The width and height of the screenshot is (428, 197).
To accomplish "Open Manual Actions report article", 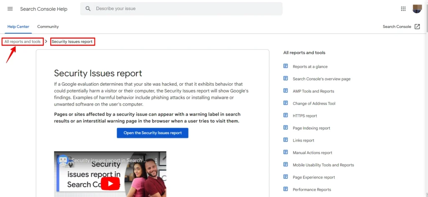I will [313, 153].
